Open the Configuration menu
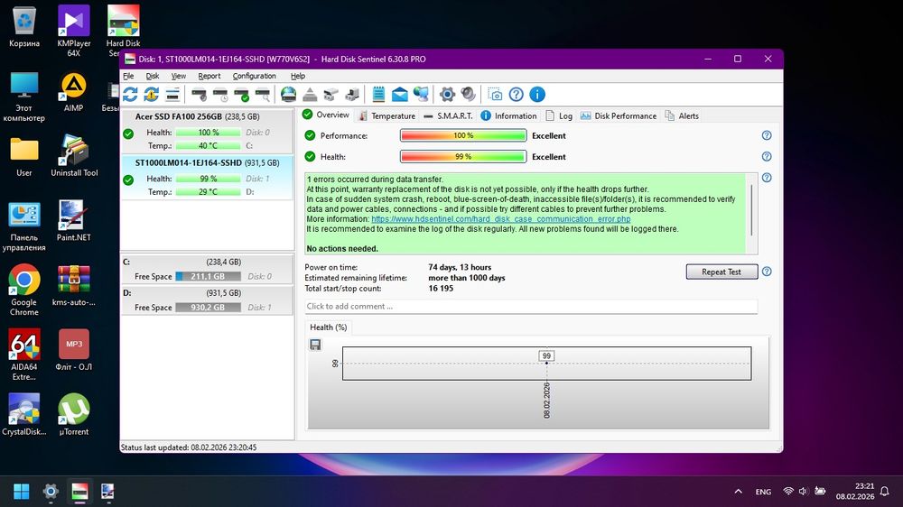This screenshot has width=903, height=507. (254, 76)
